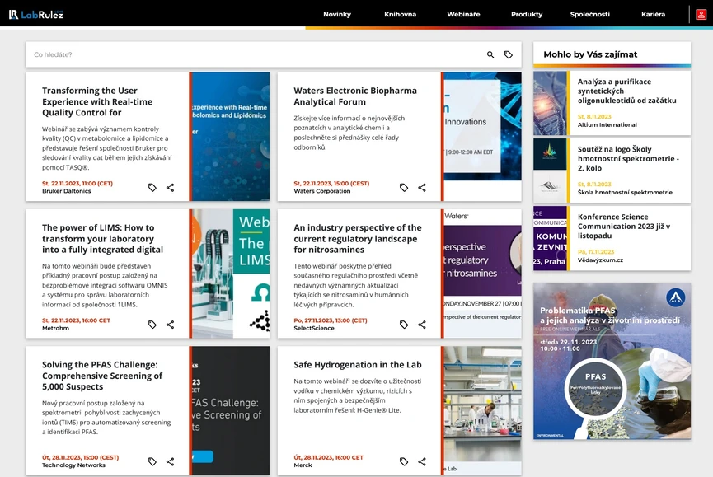Open 'Waters Electronic Biopharma Analytical Forum' title
713x477 pixels.
(x=355, y=96)
